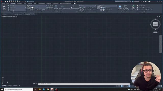
Task: Select the Linear dimension tool
Action: click(x=33, y=10)
